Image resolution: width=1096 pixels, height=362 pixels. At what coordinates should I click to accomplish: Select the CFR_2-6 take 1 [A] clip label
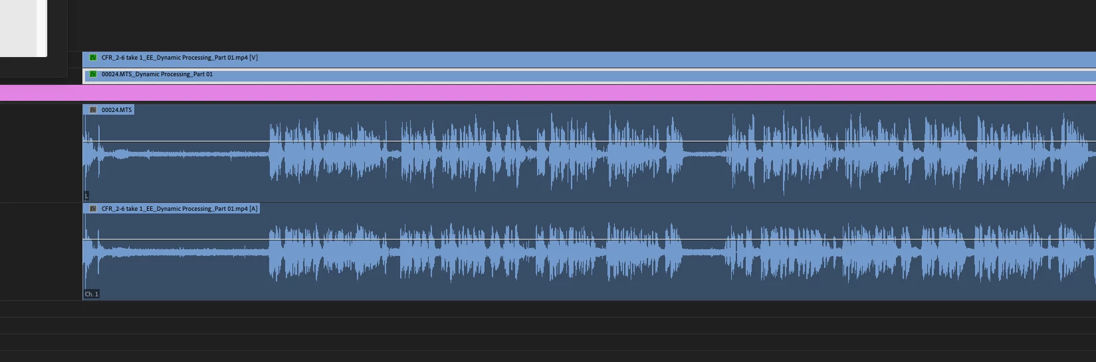point(179,209)
